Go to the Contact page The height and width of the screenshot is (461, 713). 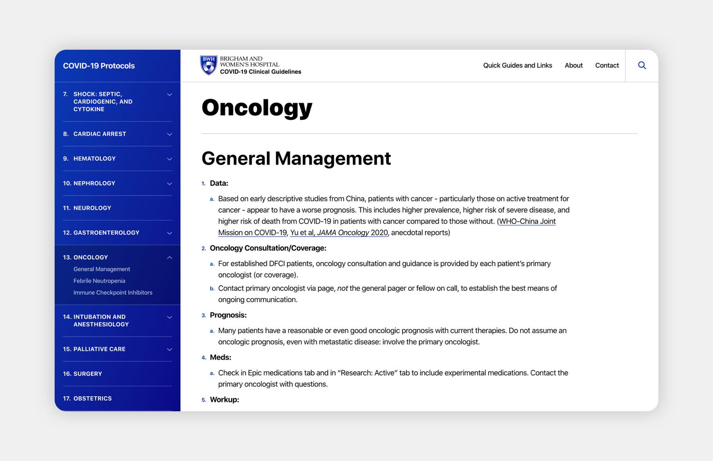pyautogui.click(x=606, y=65)
